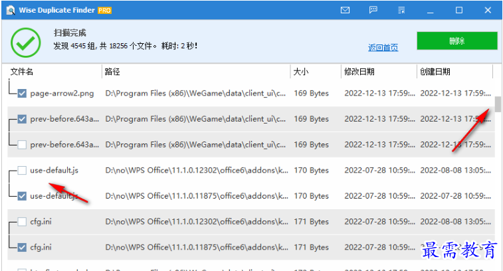Close the Wise Duplicate Finder window
The height and width of the screenshot is (271, 503).
click(x=488, y=10)
